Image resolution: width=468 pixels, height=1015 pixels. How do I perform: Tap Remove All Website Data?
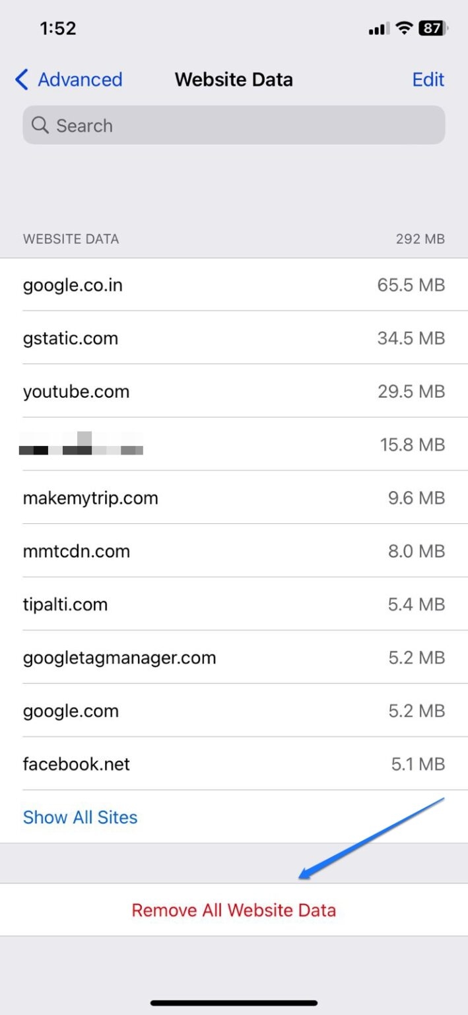234,910
